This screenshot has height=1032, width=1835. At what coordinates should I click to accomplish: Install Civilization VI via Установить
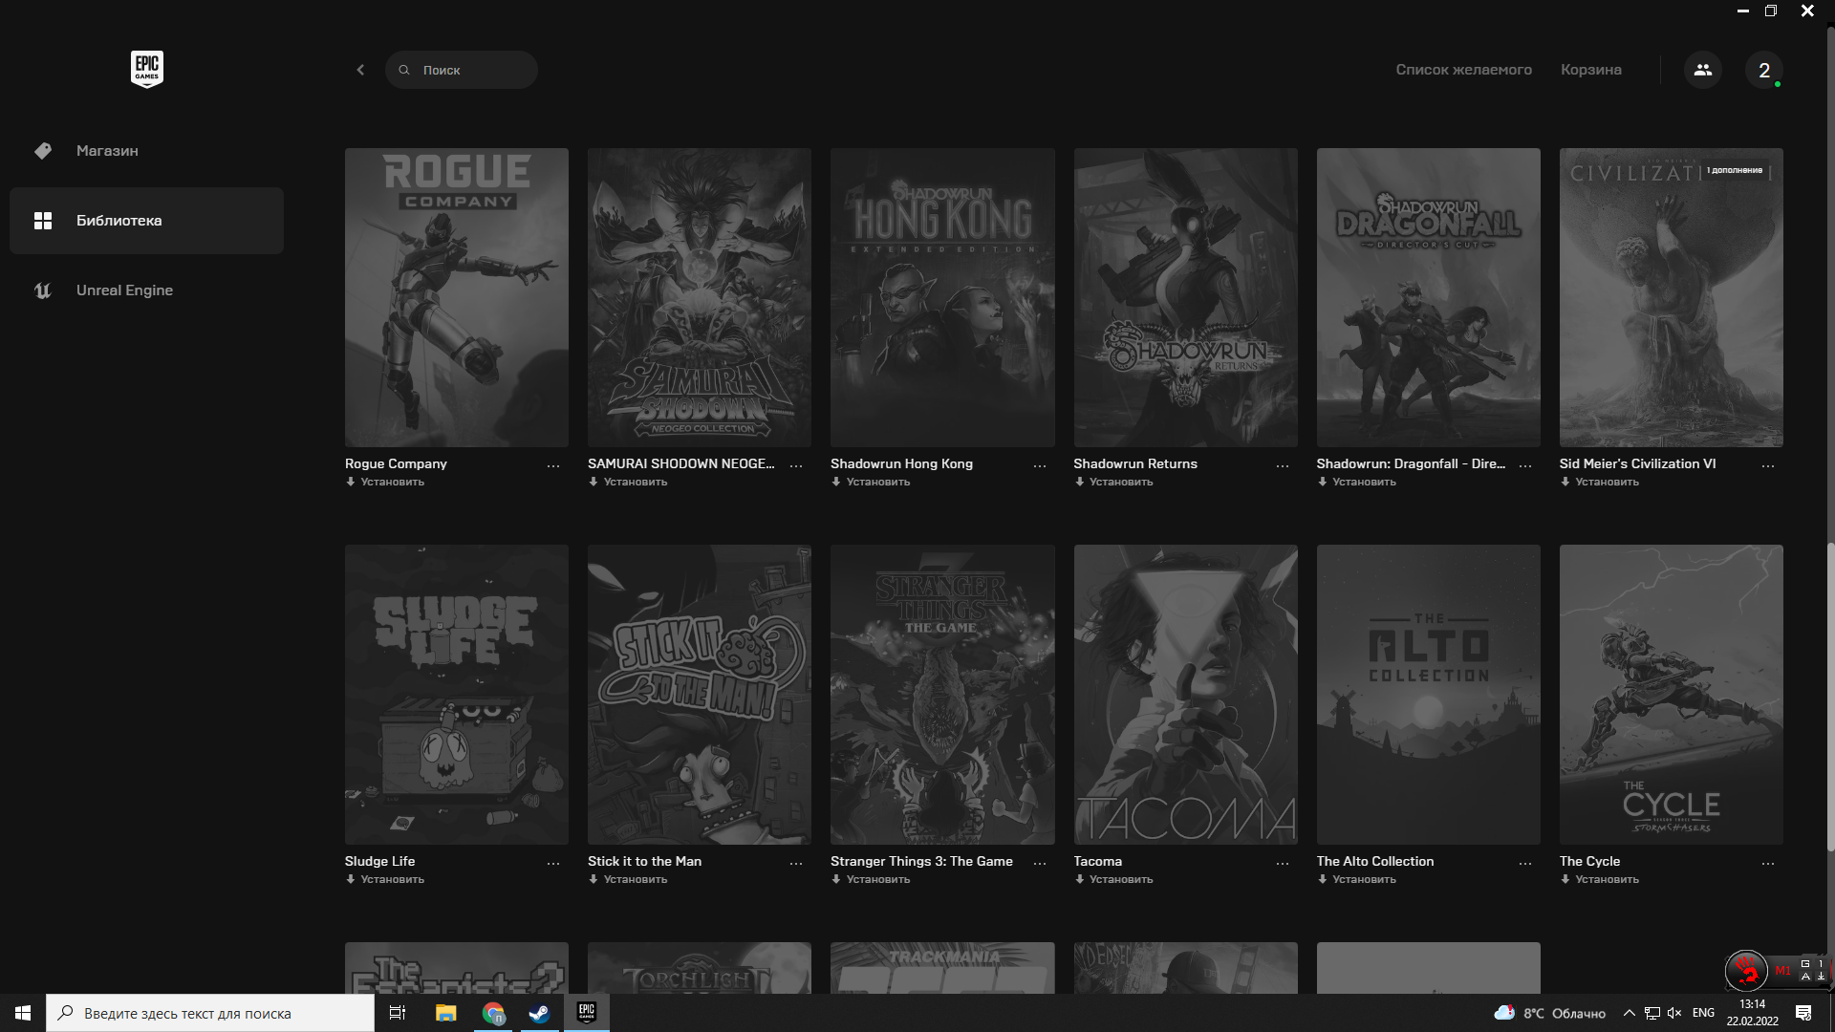[x=1599, y=482]
